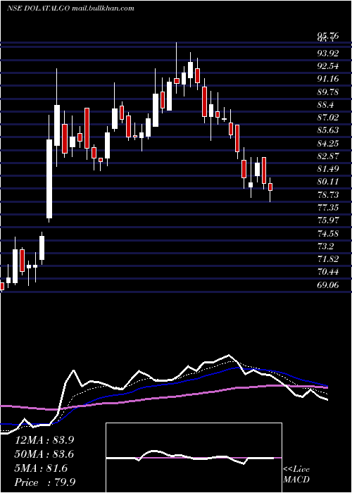Click the 70.44 price axis label
The width and height of the screenshot is (352, 493).
point(328,272)
